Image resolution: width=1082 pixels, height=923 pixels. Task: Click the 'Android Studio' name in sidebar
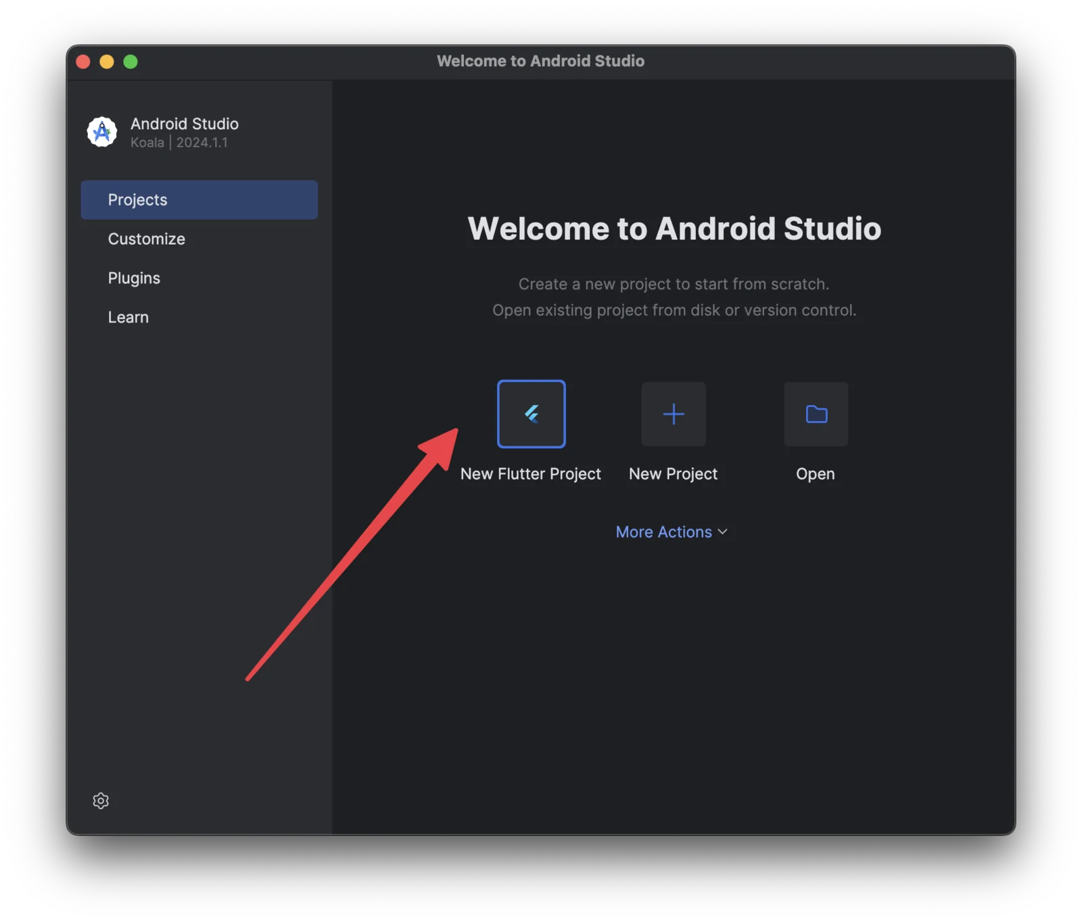point(185,124)
